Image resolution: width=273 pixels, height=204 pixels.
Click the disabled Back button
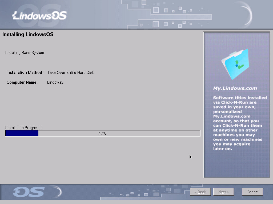click(x=200, y=192)
